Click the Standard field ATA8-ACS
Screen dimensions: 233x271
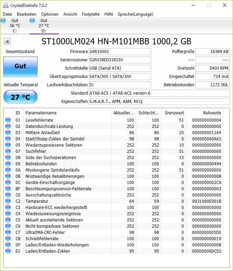pos(159,93)
